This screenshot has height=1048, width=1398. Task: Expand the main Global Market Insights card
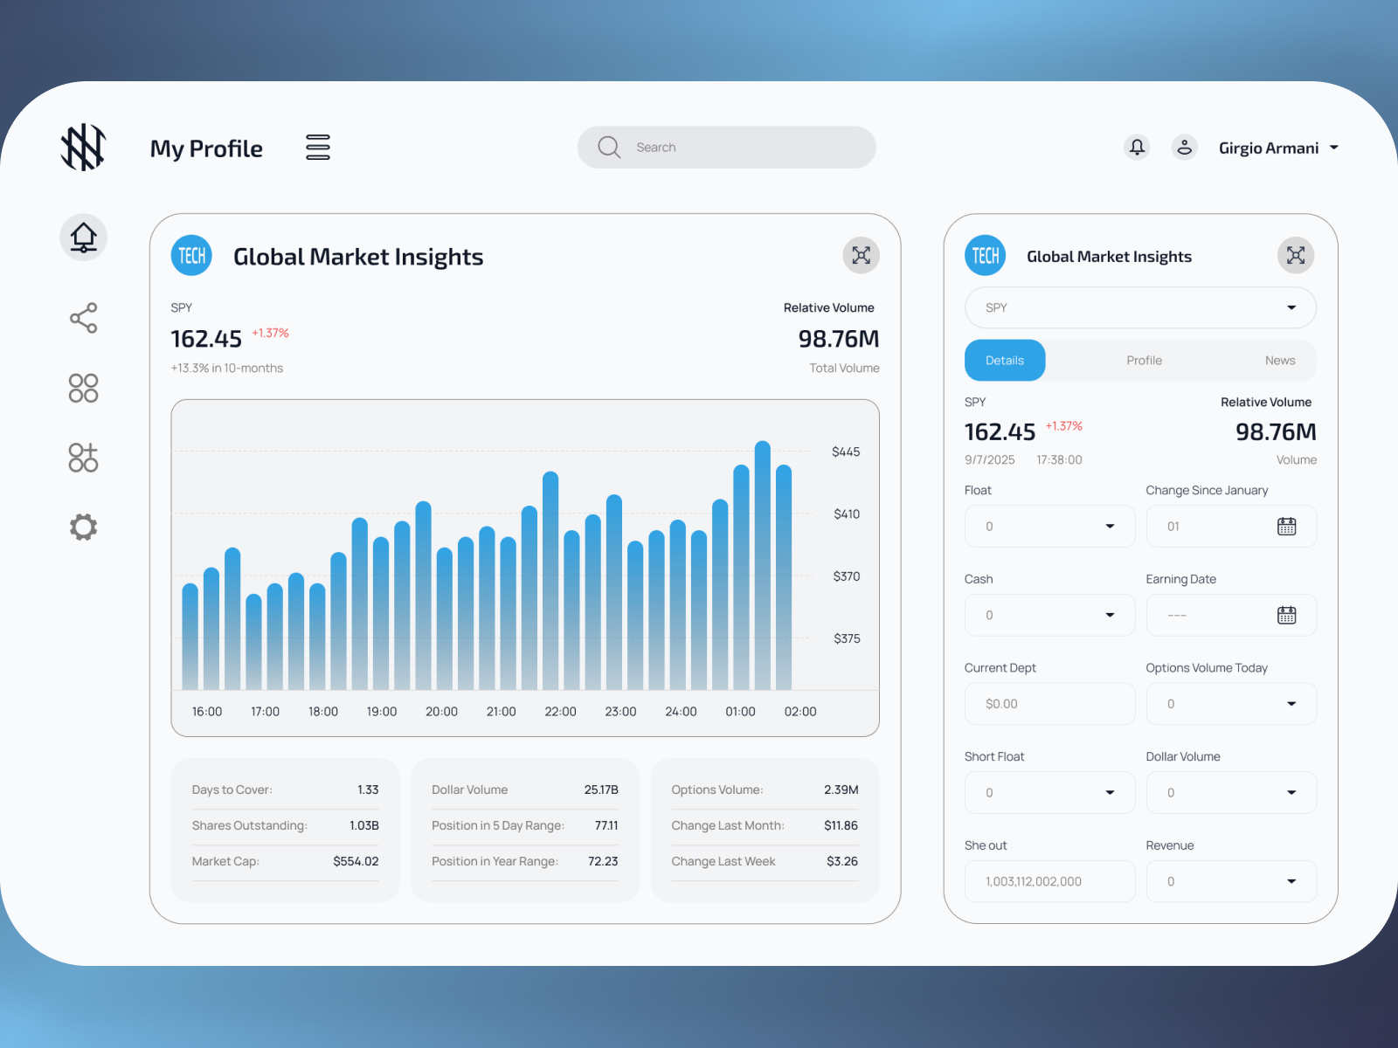coord(861,256)
